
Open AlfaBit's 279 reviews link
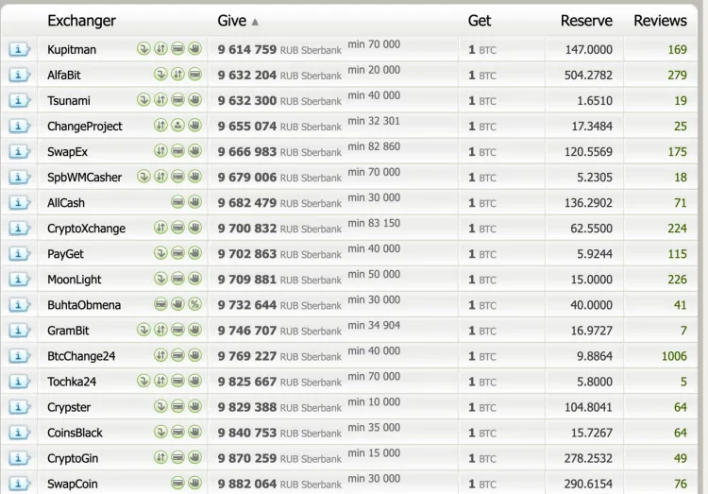[676, 75]
